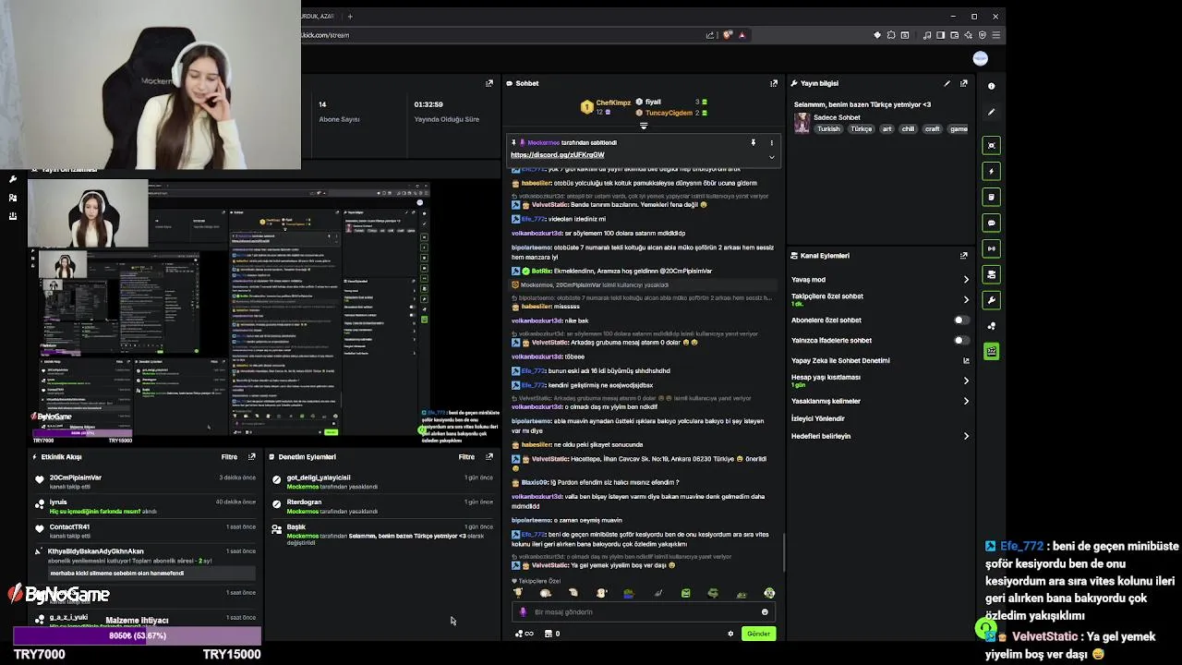This screenshot has width=1182, height=665.
Task: Open Filtre in Denetim Eylemleri panel
Action: (466, 456)
